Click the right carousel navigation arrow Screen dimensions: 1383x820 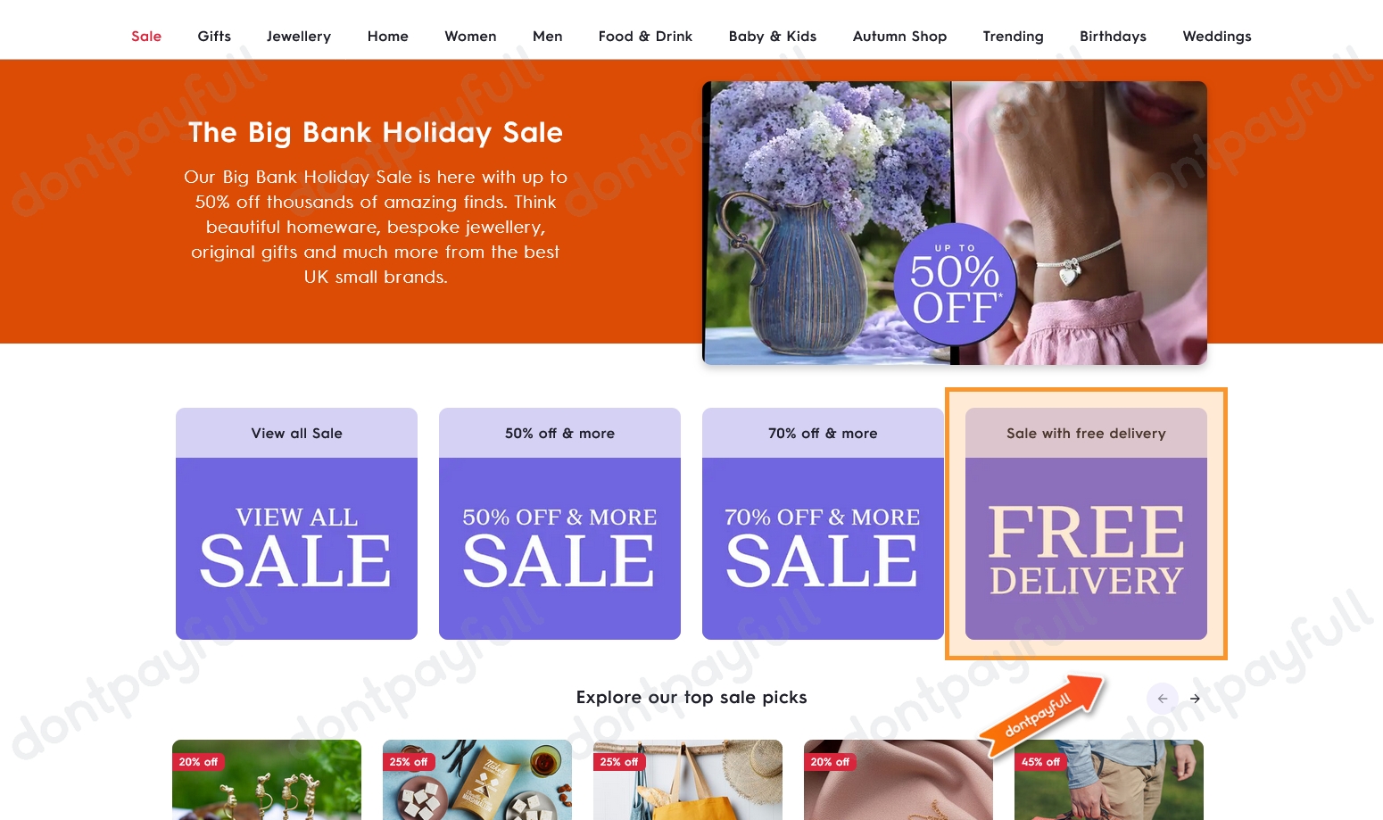pos(1195,699)
